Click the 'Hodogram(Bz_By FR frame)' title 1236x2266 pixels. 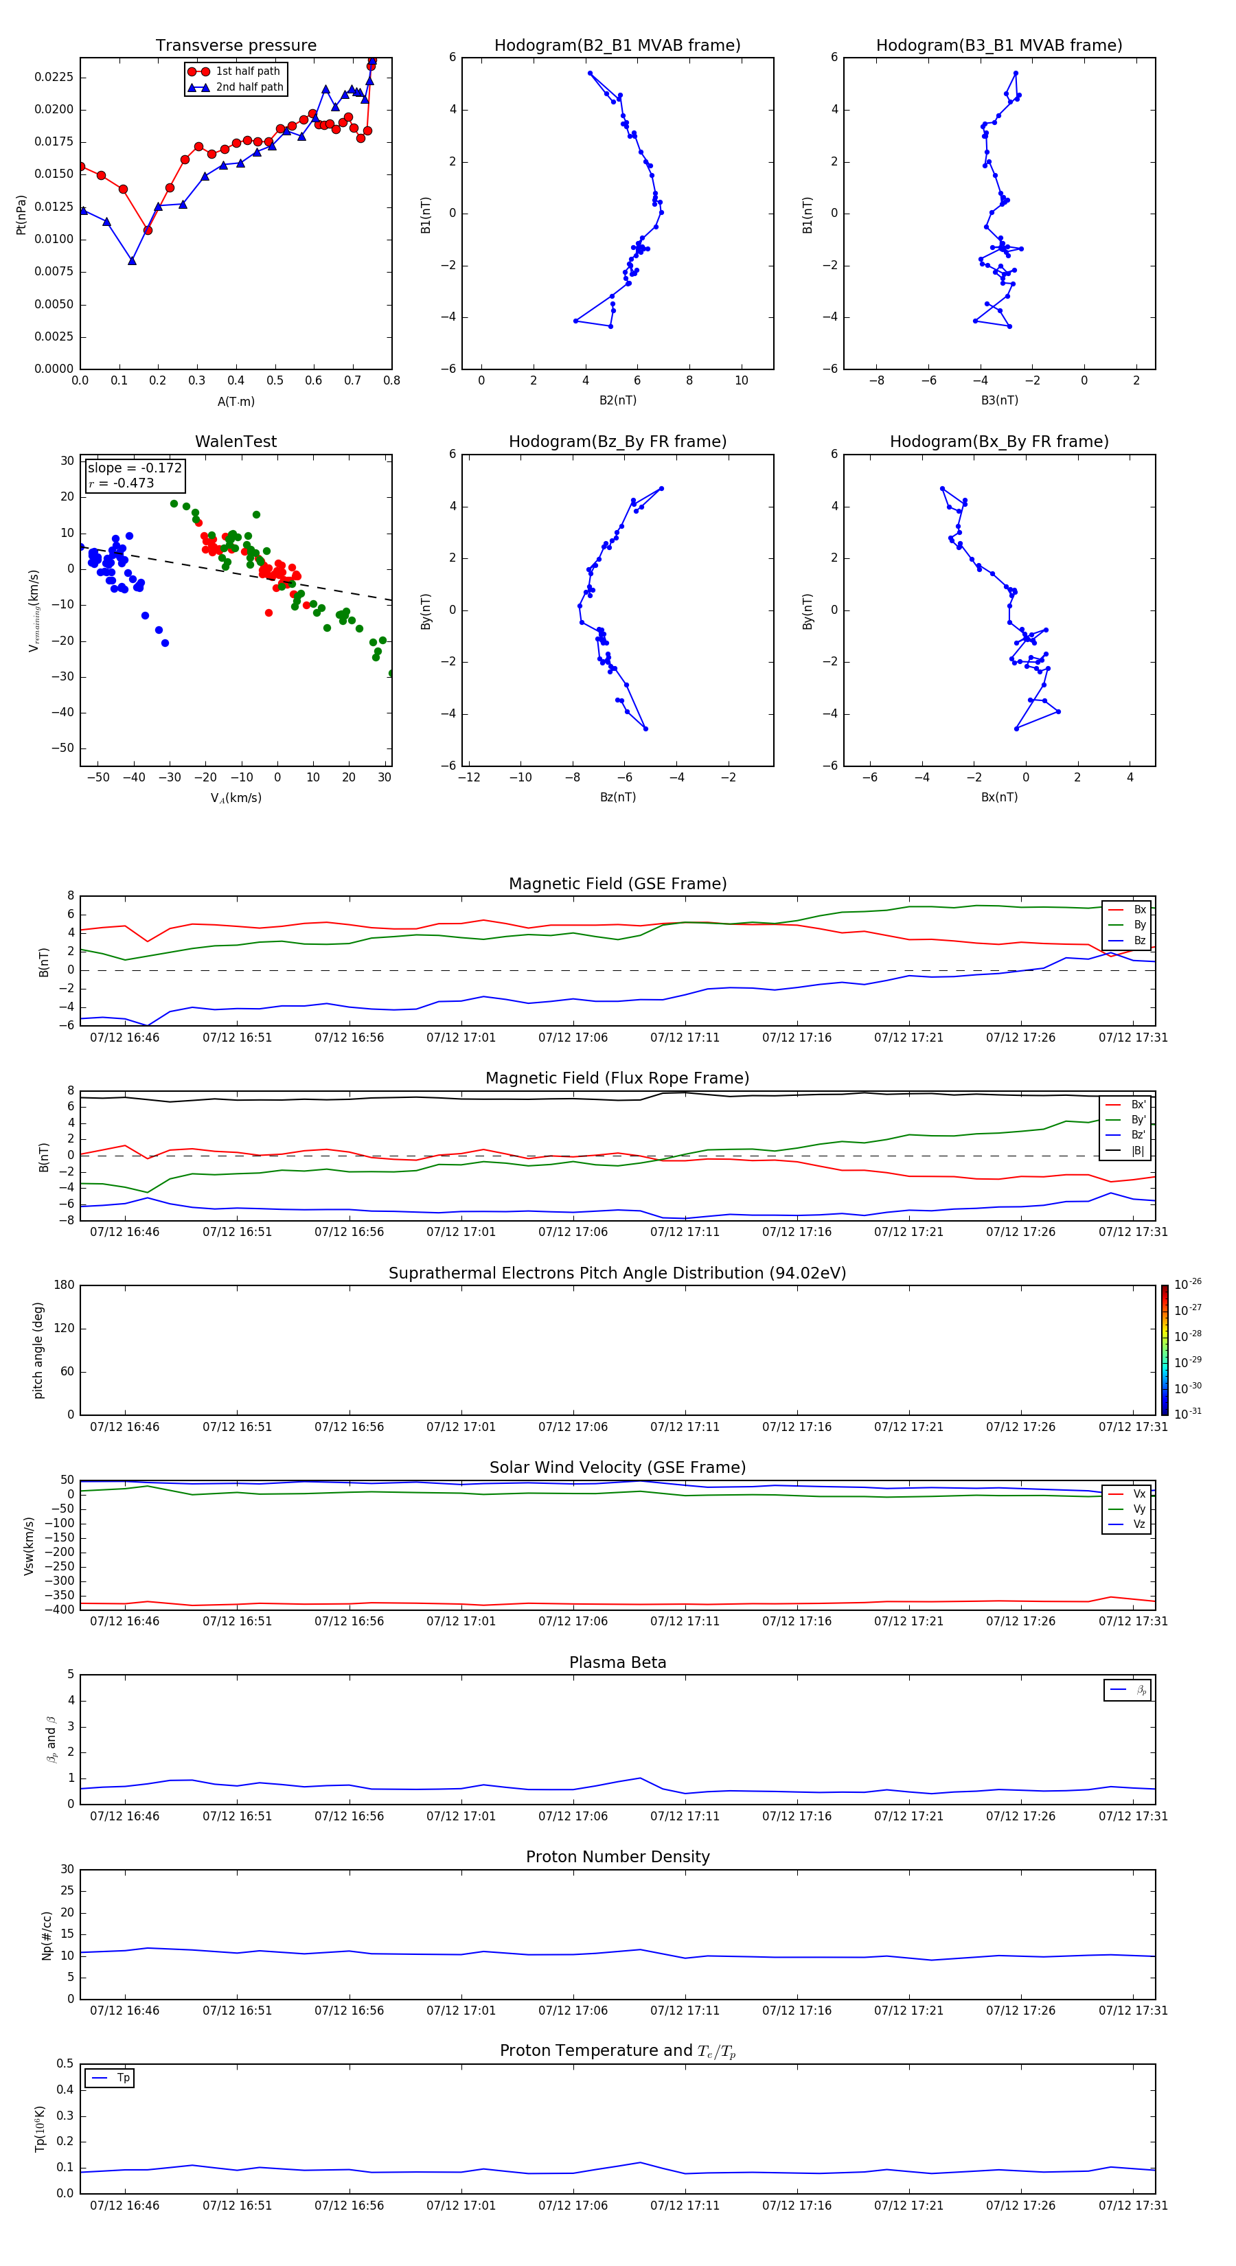617,442
